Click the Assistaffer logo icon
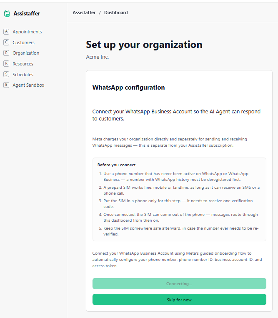Viewport: 278px width, 318px height. [x=7, y=14]
